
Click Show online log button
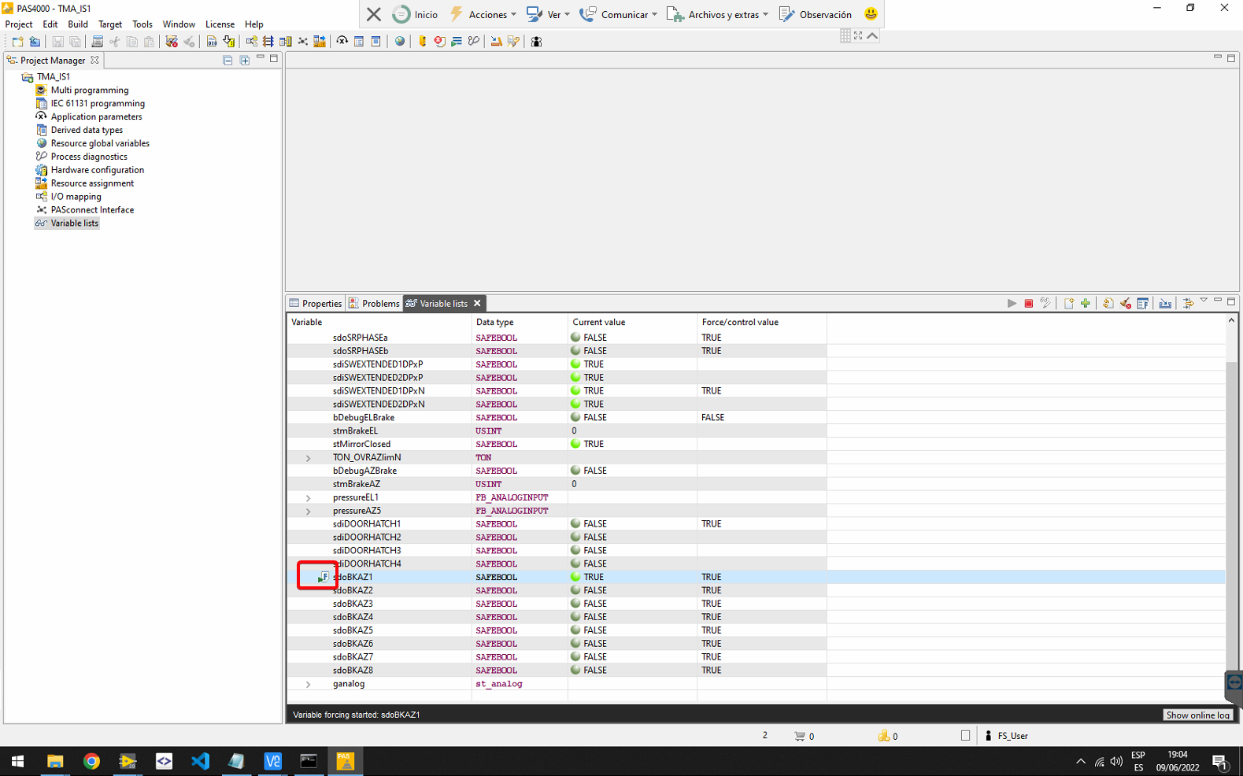(1197, 715)
